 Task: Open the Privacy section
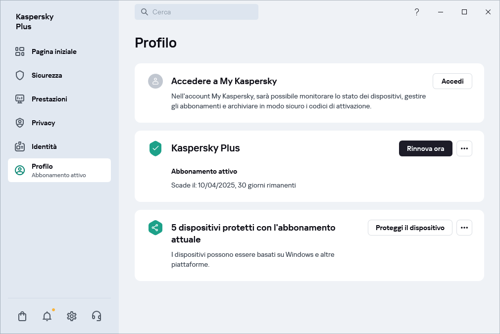pyautogui.click(x=43, y=123)
